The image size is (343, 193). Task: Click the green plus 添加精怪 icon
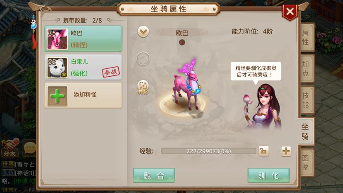[57, 96]
